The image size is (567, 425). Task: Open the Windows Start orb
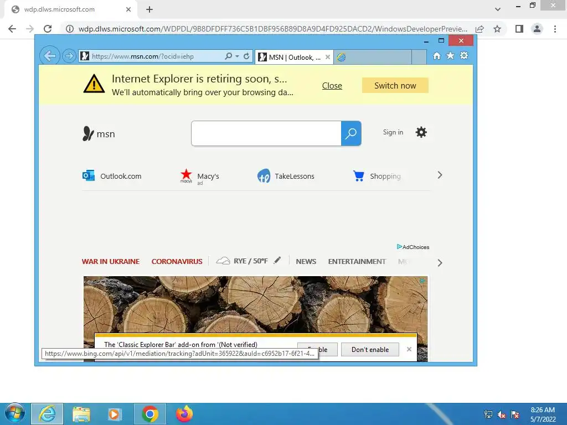(x=15, y=413)
